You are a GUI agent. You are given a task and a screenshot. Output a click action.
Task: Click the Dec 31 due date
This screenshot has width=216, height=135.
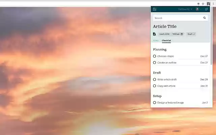204,86
